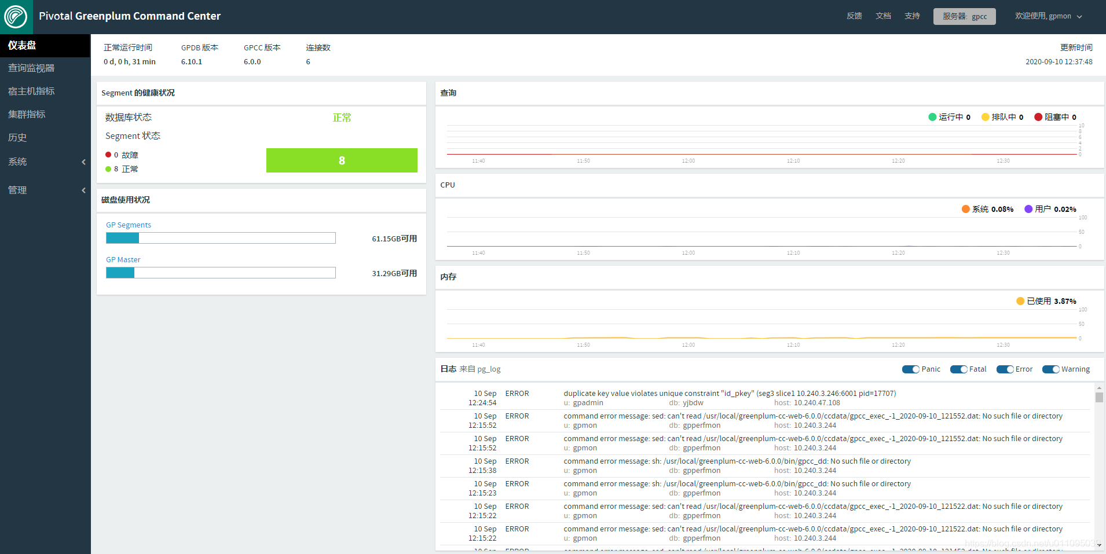1106x554 pixels.
Task: Click the gpadmin user in first log row
Action: click(x=588, y=403)
